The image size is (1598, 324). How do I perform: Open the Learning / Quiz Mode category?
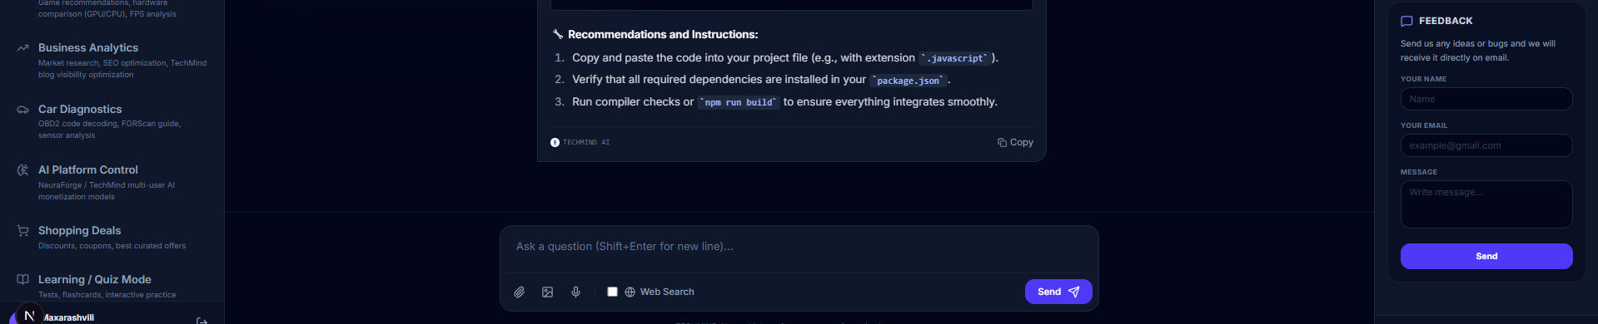point(112,286)
